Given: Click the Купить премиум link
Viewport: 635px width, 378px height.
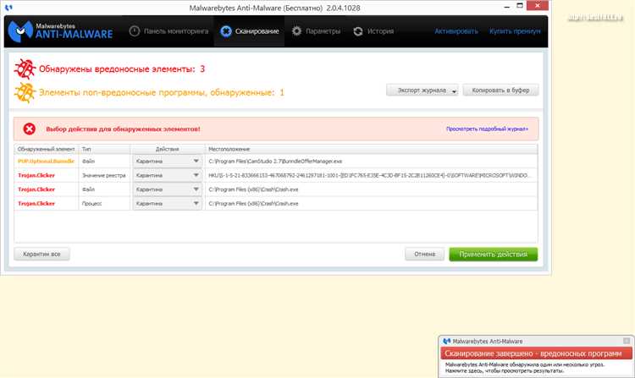Looking at the screenshot, I should point(515,31).
